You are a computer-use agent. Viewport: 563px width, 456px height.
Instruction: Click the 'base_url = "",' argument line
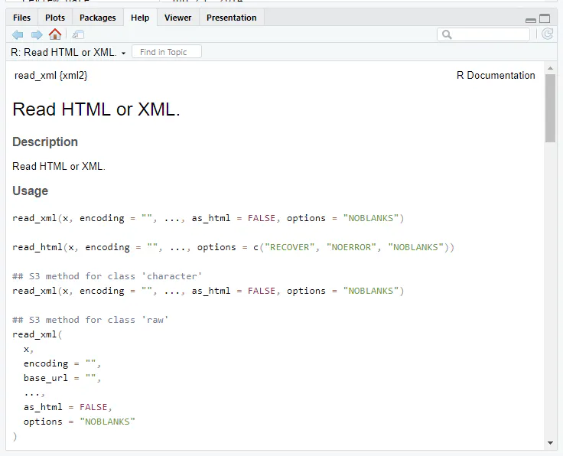[x=63, y=378]
